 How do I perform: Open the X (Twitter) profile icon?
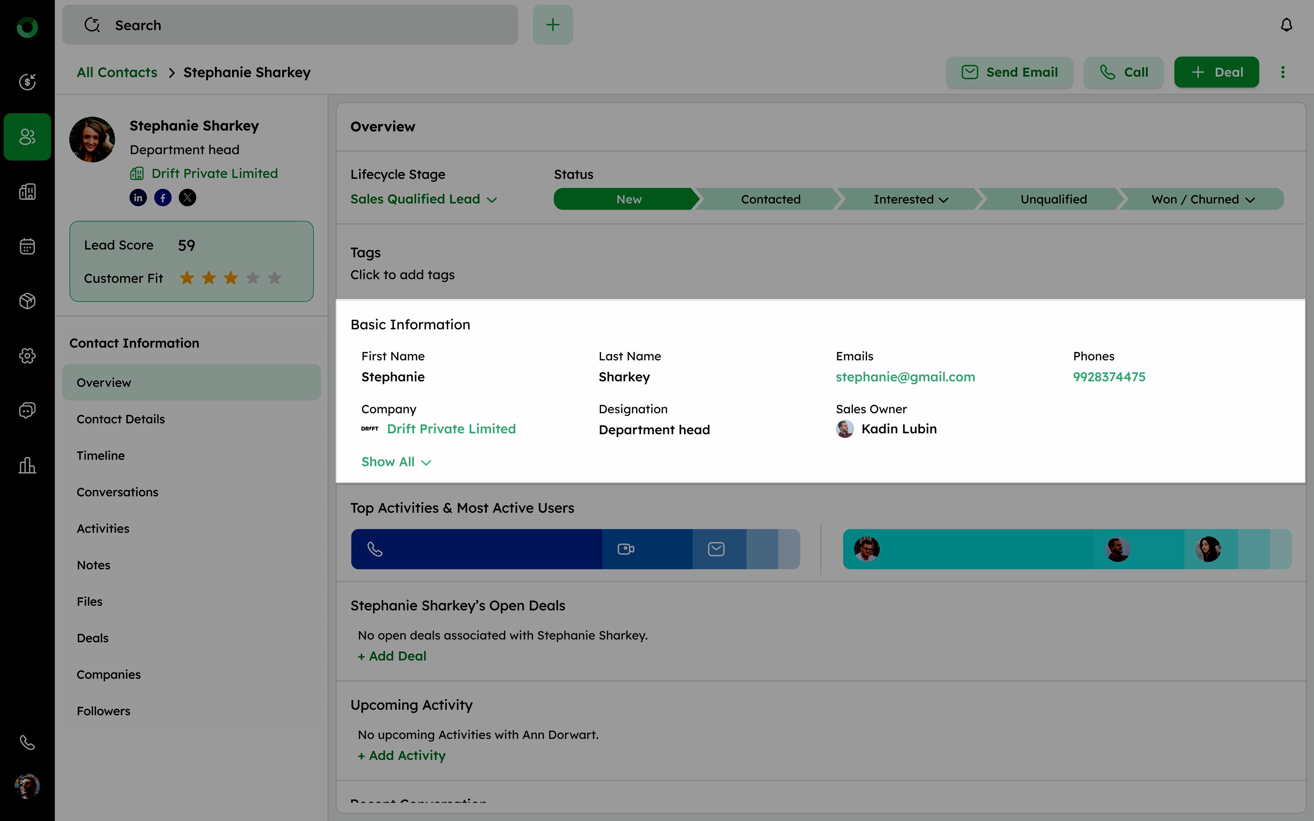tap(187, 198)
